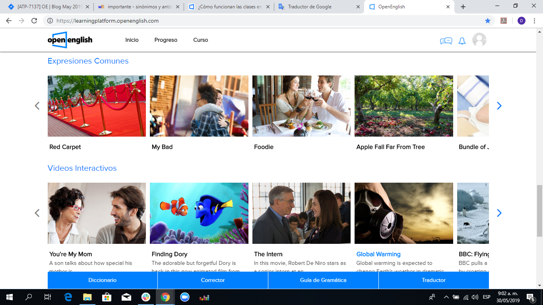Open Slack from the Windows taskbar
Viewport: 543px width, 305px height.
(146, 297)
